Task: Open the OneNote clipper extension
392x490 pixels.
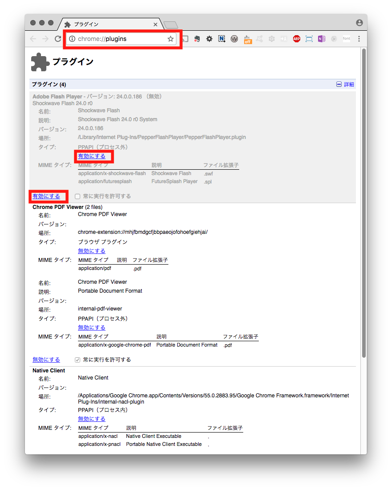Action: 321,39
